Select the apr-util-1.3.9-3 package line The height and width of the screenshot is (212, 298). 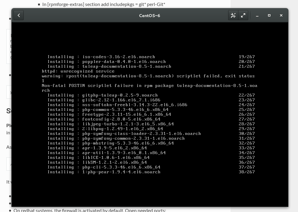(x=151, y=153)
